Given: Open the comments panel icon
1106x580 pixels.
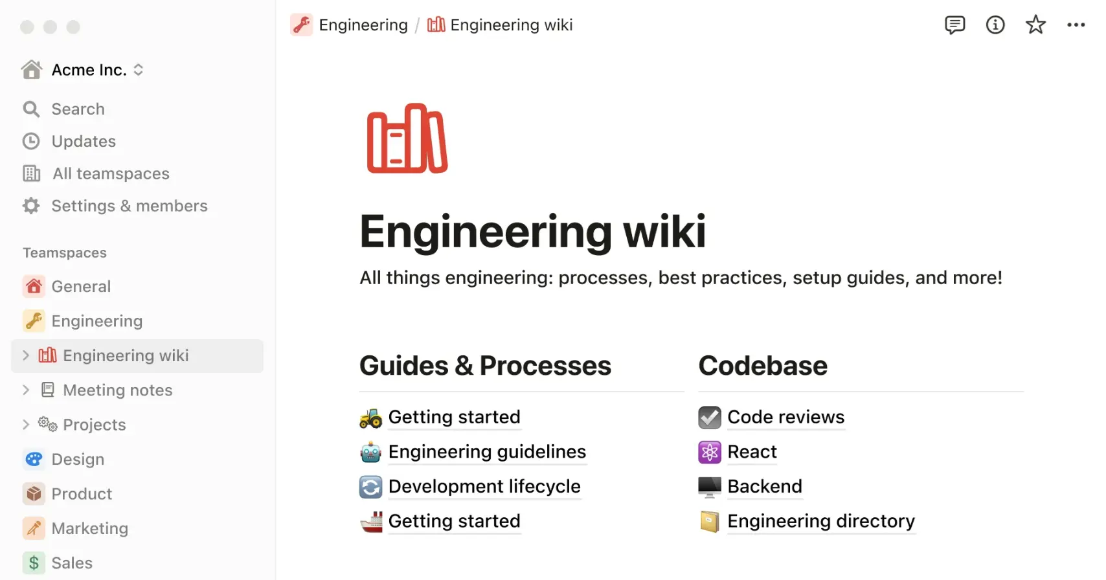Looking at the screenshot, I should [954, 25].
